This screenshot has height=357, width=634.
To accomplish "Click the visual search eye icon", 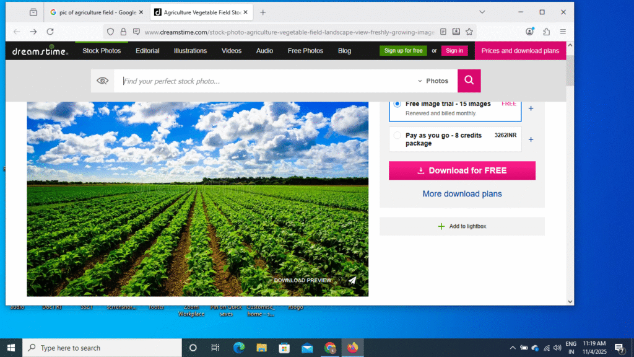I will (x=103, y=81).
